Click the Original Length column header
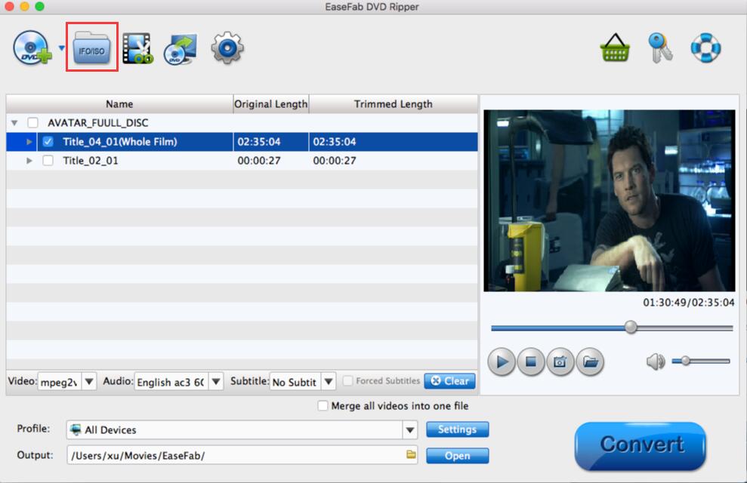747x483 pixels. 270,104
